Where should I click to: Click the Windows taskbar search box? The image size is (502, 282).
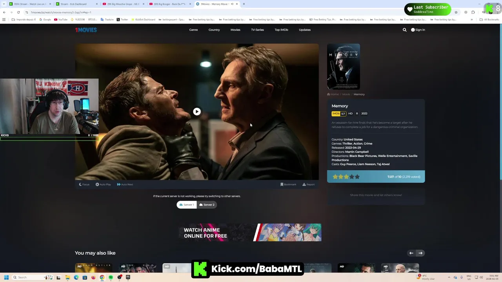pos(33,277)
